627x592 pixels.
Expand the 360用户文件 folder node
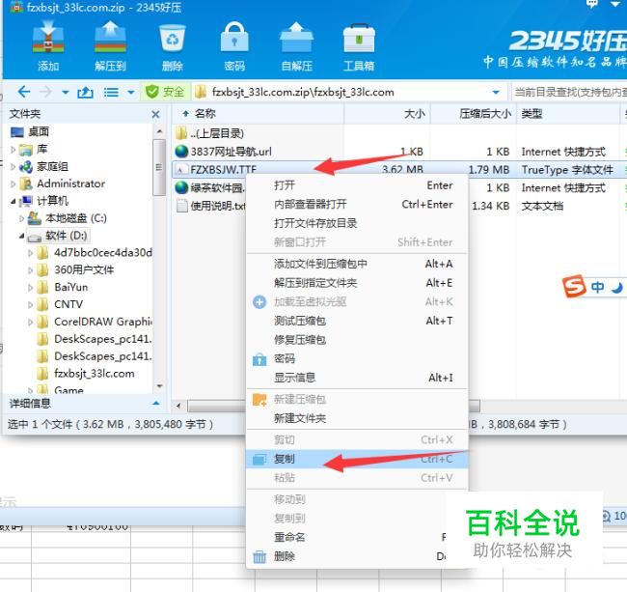tap(31, 270)
